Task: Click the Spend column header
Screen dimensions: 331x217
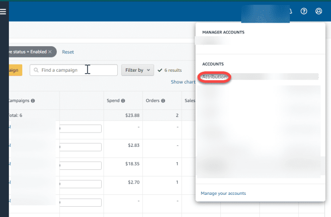Action: [x=113, y=100]
